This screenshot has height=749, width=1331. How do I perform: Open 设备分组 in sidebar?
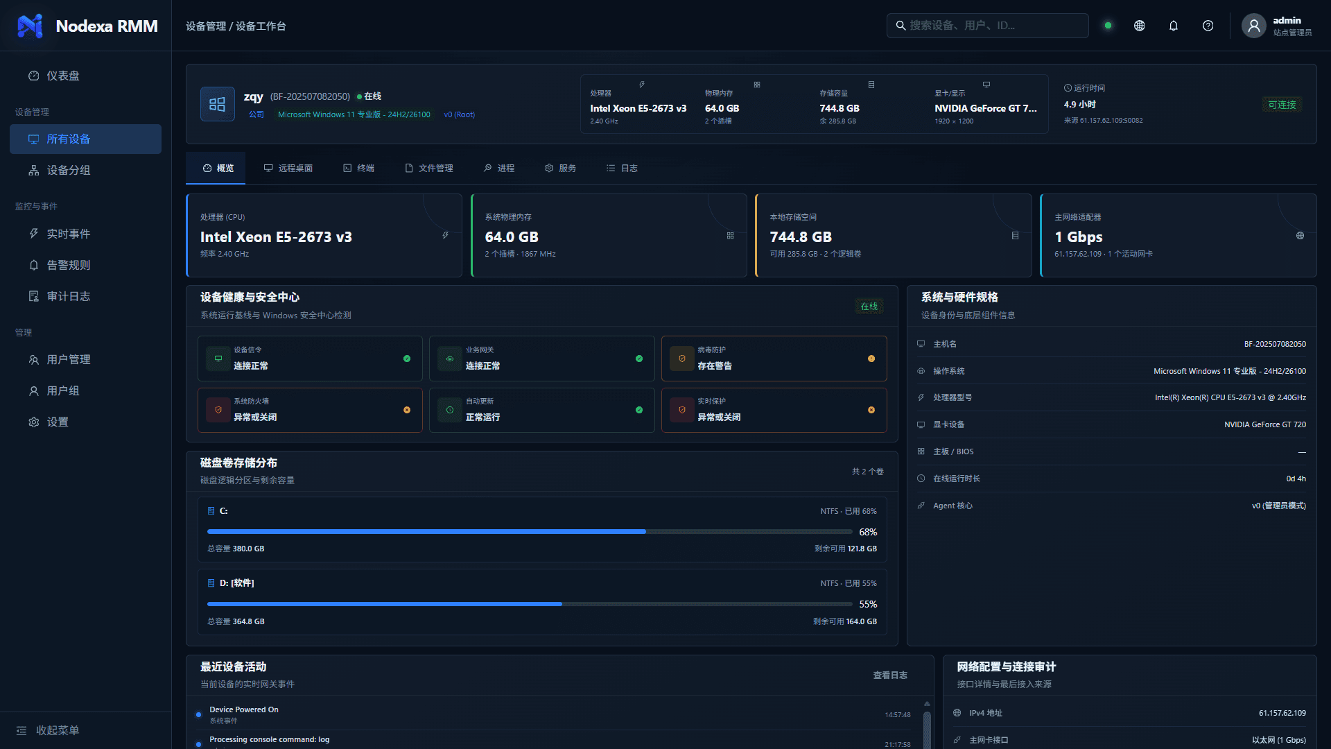[85, 170]
